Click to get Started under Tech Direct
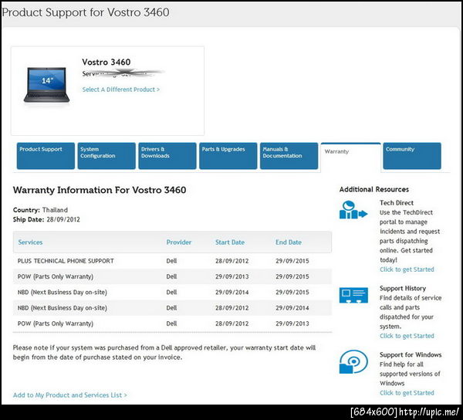This screenshot has height=420, width=463. (x=407, y=269)
